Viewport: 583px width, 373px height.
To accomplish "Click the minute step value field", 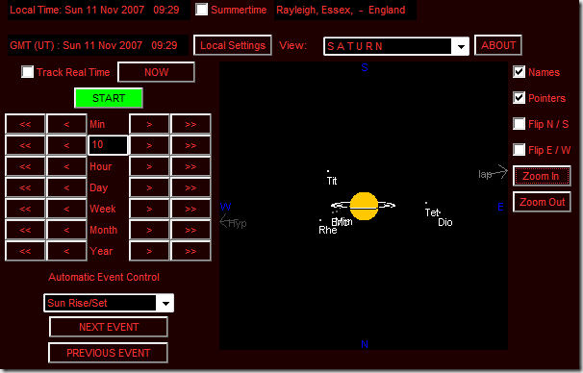I will tap(108, 145).
